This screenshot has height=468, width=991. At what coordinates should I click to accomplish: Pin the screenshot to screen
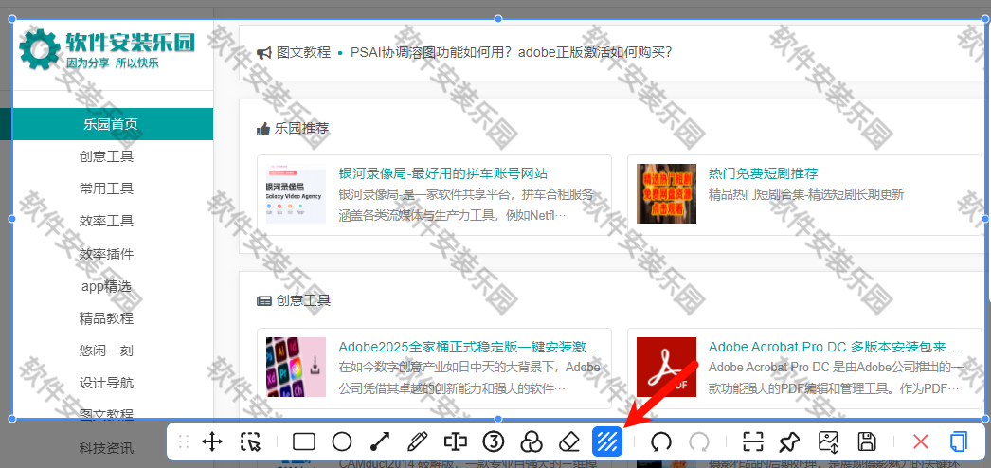(x=789, y=441)
